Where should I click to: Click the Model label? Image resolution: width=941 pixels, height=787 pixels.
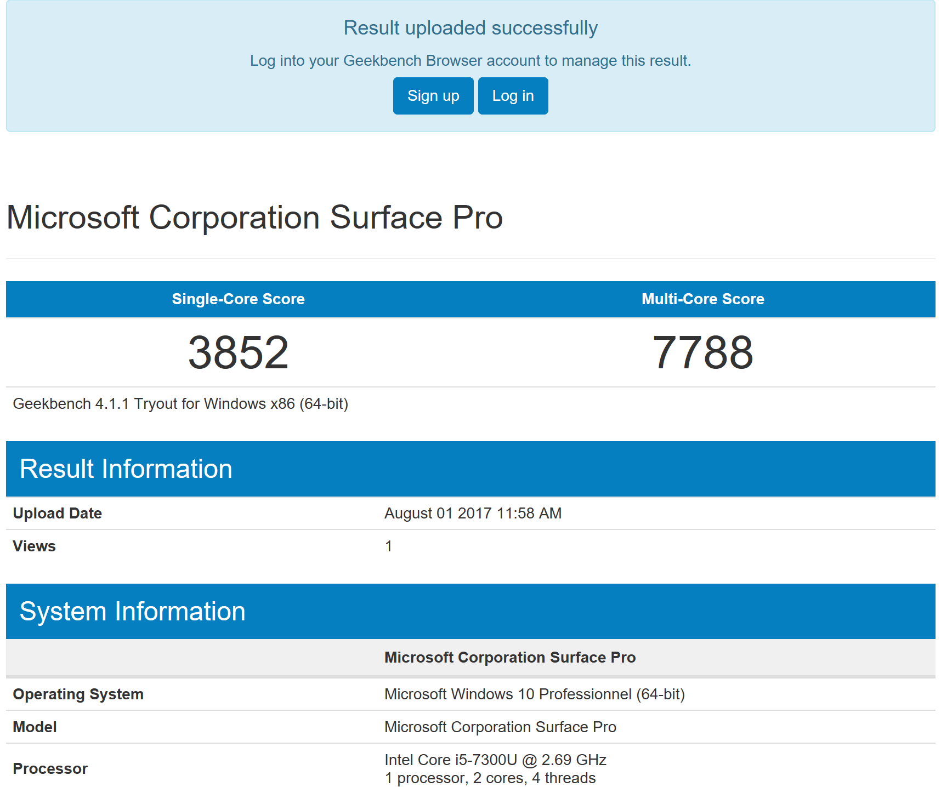coord(35,727)
